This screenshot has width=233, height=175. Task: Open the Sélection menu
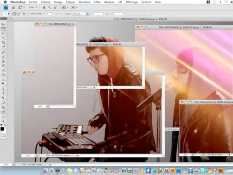coord(84,2)
